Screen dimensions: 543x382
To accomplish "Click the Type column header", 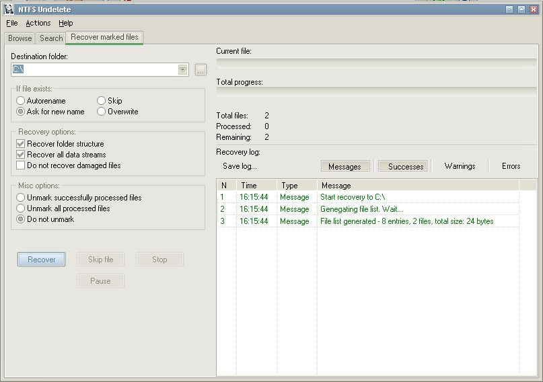I will 297,186.
